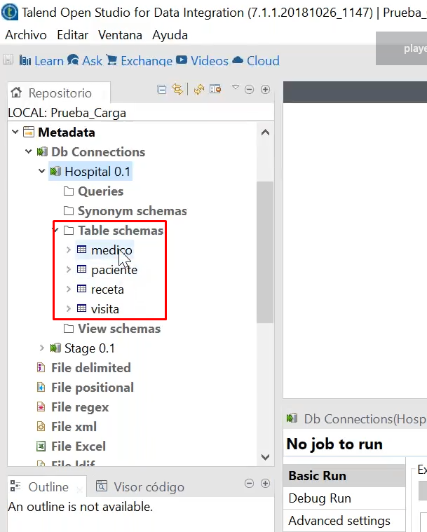Expand the Stage 0.1 connection
This screenshot has width=427, height=532.
(42, 348)
